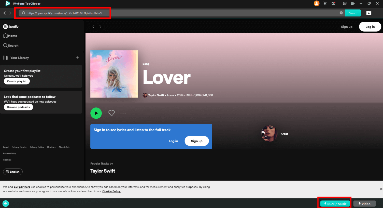Open the Artist circular profile picture
Screen dimensions: 383x208
[x=269, y=133]
